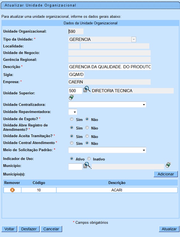Click the Remover column header

click(x=12, y=183)
